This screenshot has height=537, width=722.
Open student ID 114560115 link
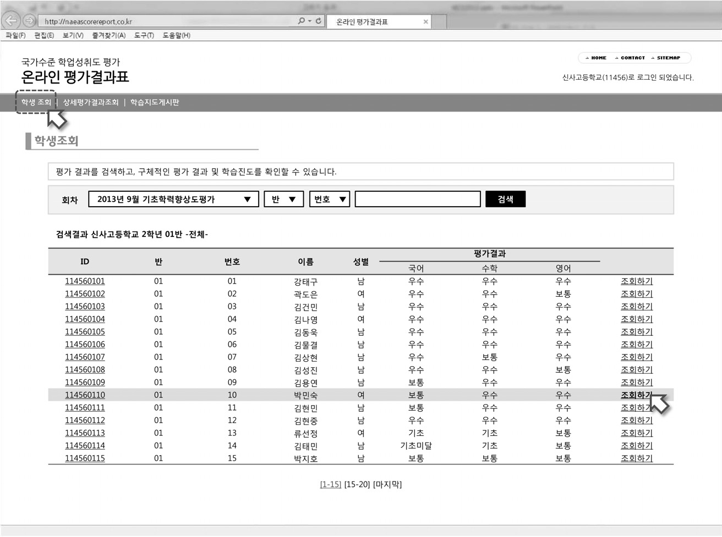(x=85, y=458)
